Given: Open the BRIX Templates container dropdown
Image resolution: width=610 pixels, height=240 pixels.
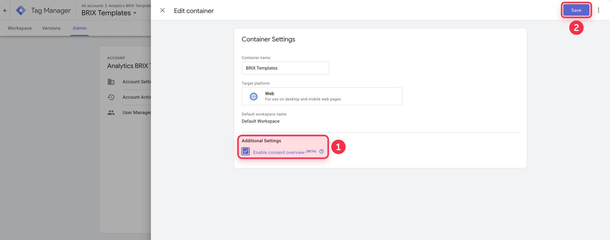Looking at the screenshot, I should click(109, 13).
